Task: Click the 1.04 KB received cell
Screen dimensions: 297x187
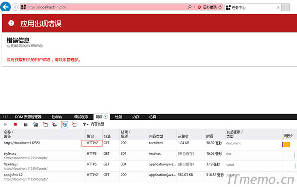Action: pos(183,143)
